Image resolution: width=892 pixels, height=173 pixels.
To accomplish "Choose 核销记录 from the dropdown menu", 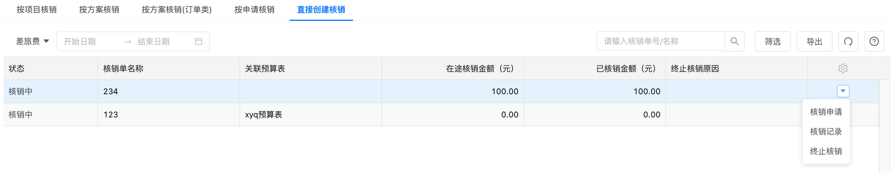I will (x=826, y=132).
